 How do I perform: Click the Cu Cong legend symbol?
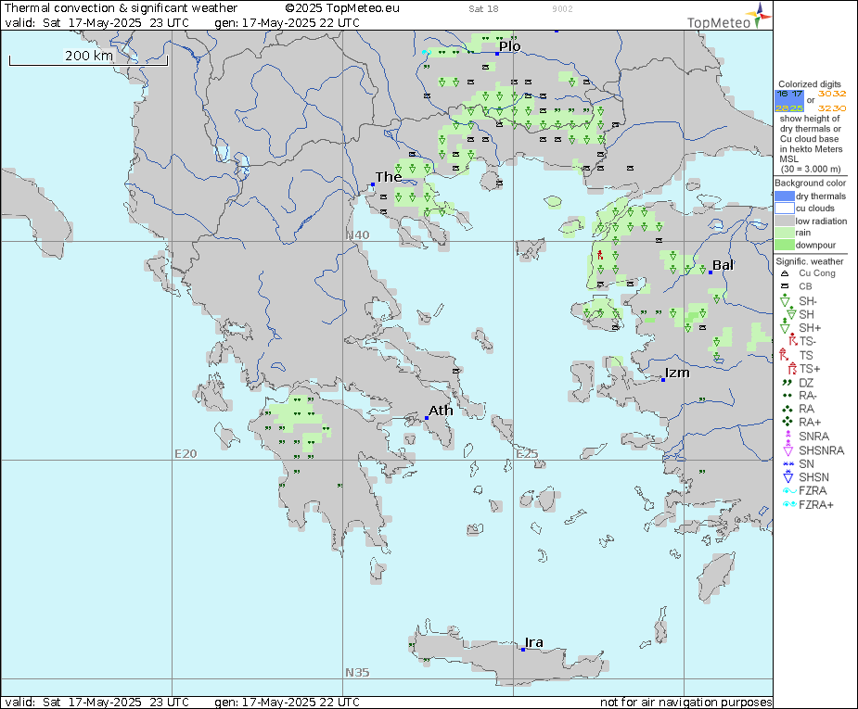[x=785, y=273]
